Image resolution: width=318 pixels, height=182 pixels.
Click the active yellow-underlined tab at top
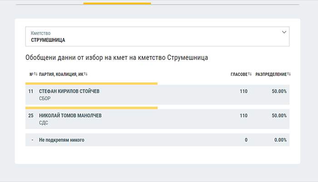(117, 4)
